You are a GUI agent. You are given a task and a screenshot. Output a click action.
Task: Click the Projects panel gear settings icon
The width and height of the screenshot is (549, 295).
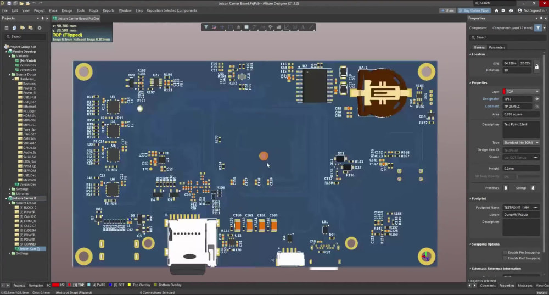pyautogui.click(x=39, y=27)
